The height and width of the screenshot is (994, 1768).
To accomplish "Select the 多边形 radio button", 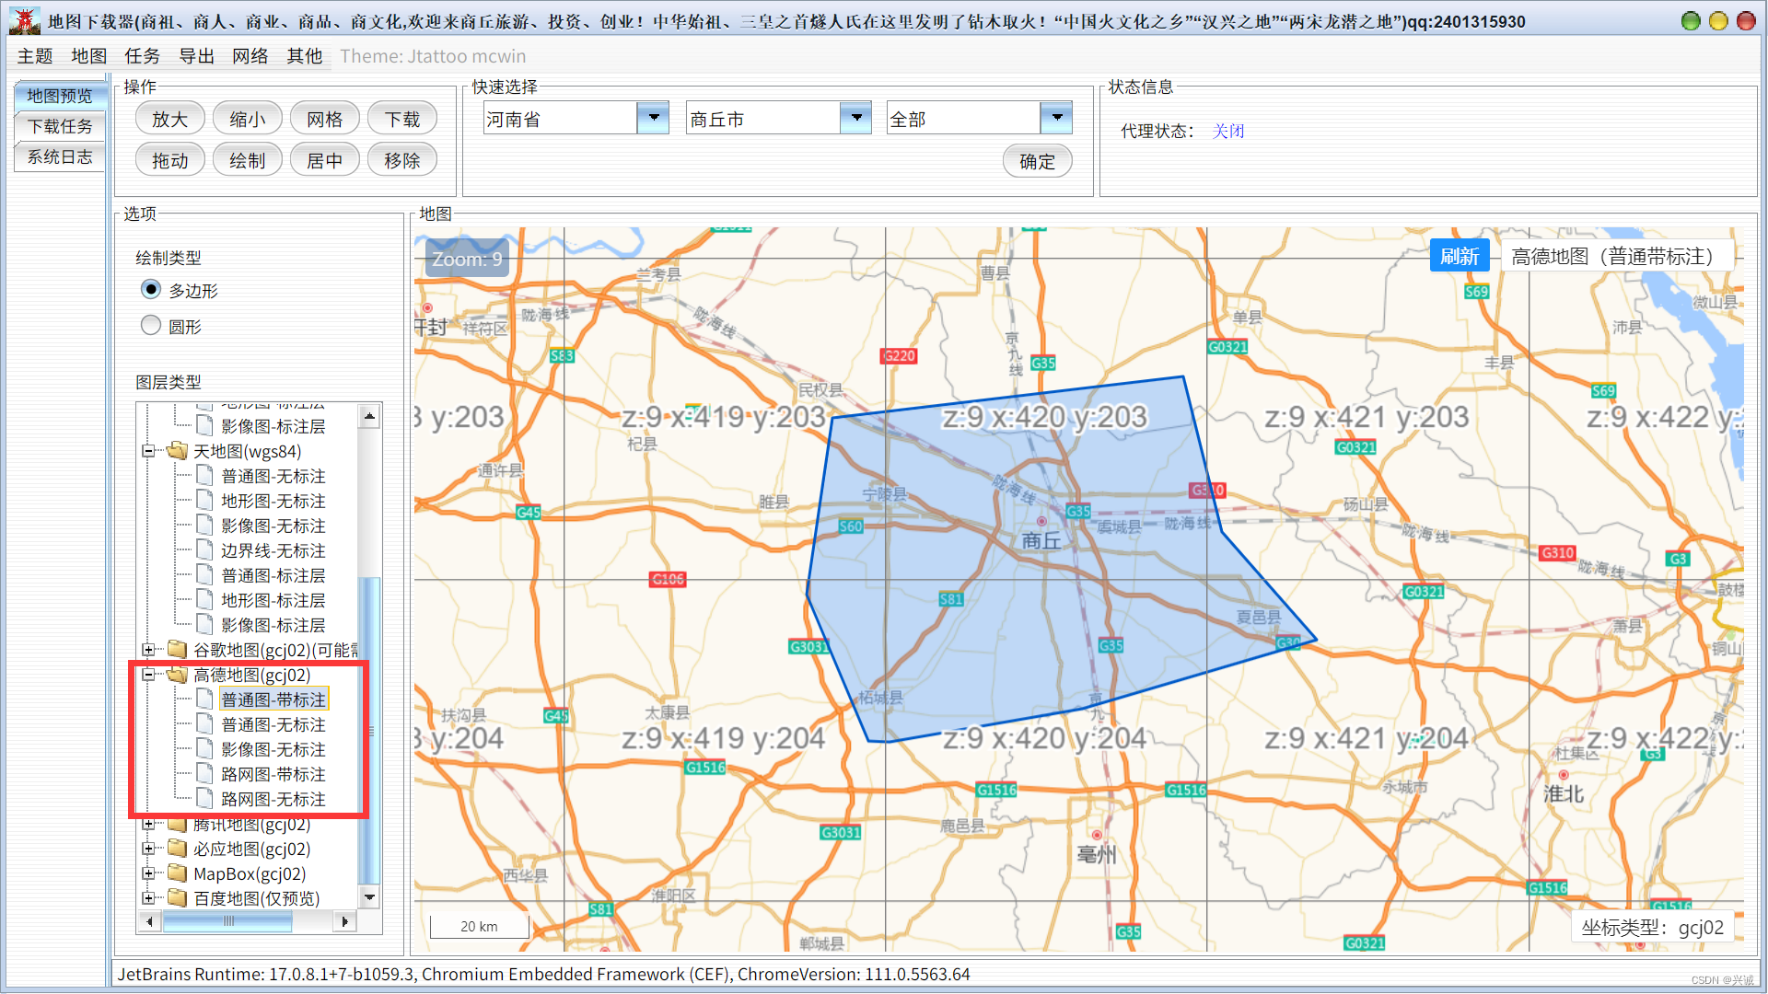I will tap(151, 290).
